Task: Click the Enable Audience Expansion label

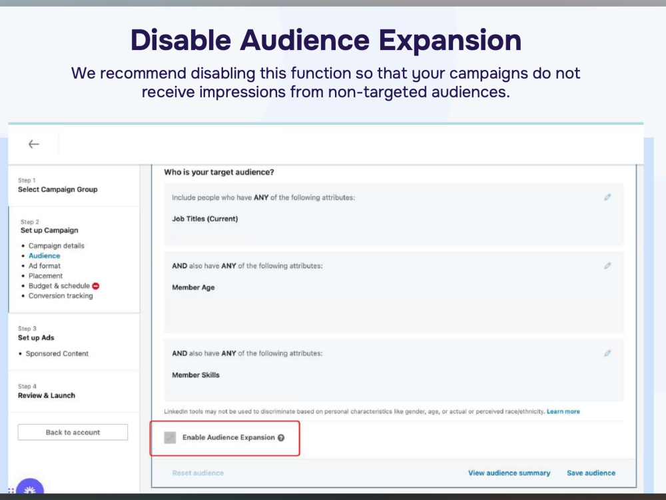Action: click(x=228, y=437)
